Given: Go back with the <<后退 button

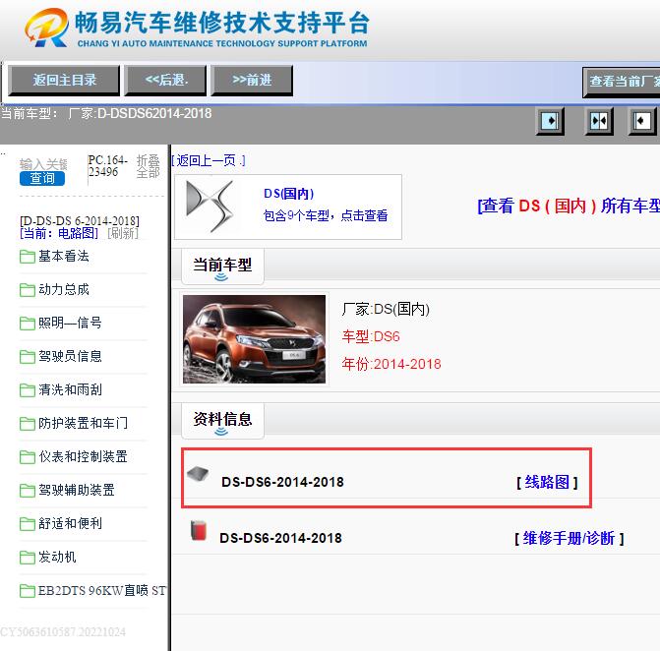Looking at the screenshot, I should pyautogui.click(x=166, y=80).
